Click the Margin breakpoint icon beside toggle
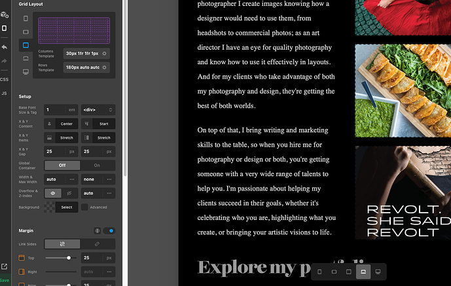 click(x=98, y=231)
